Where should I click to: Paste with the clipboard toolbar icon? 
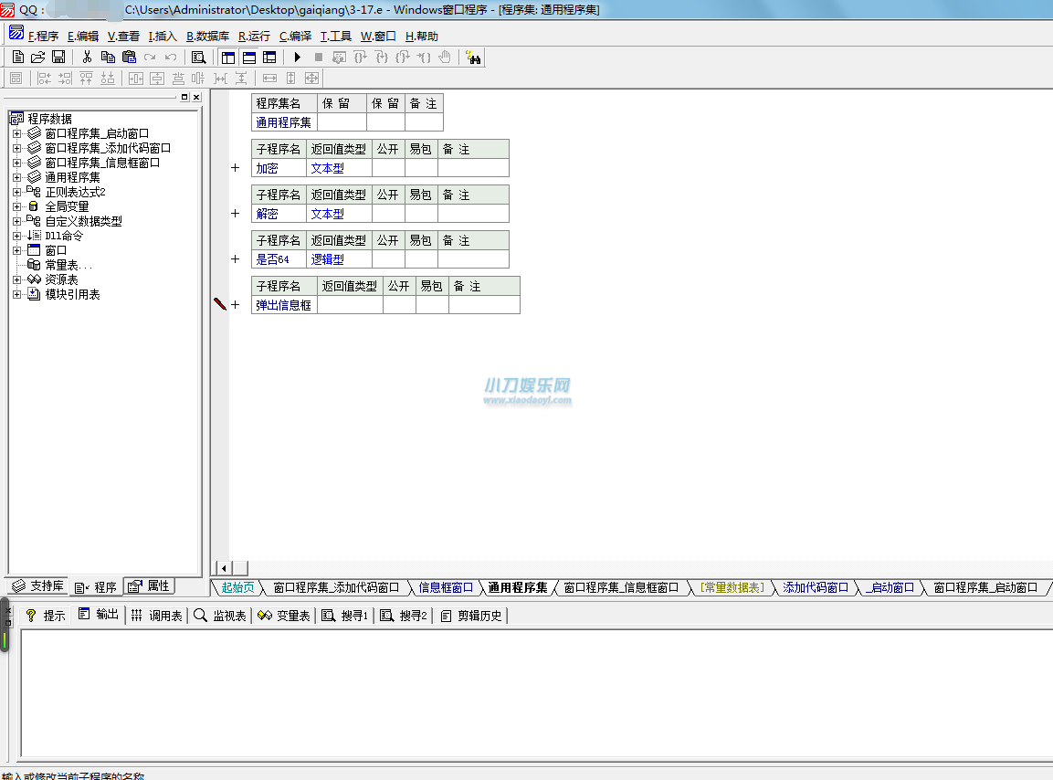click(129, 58)
